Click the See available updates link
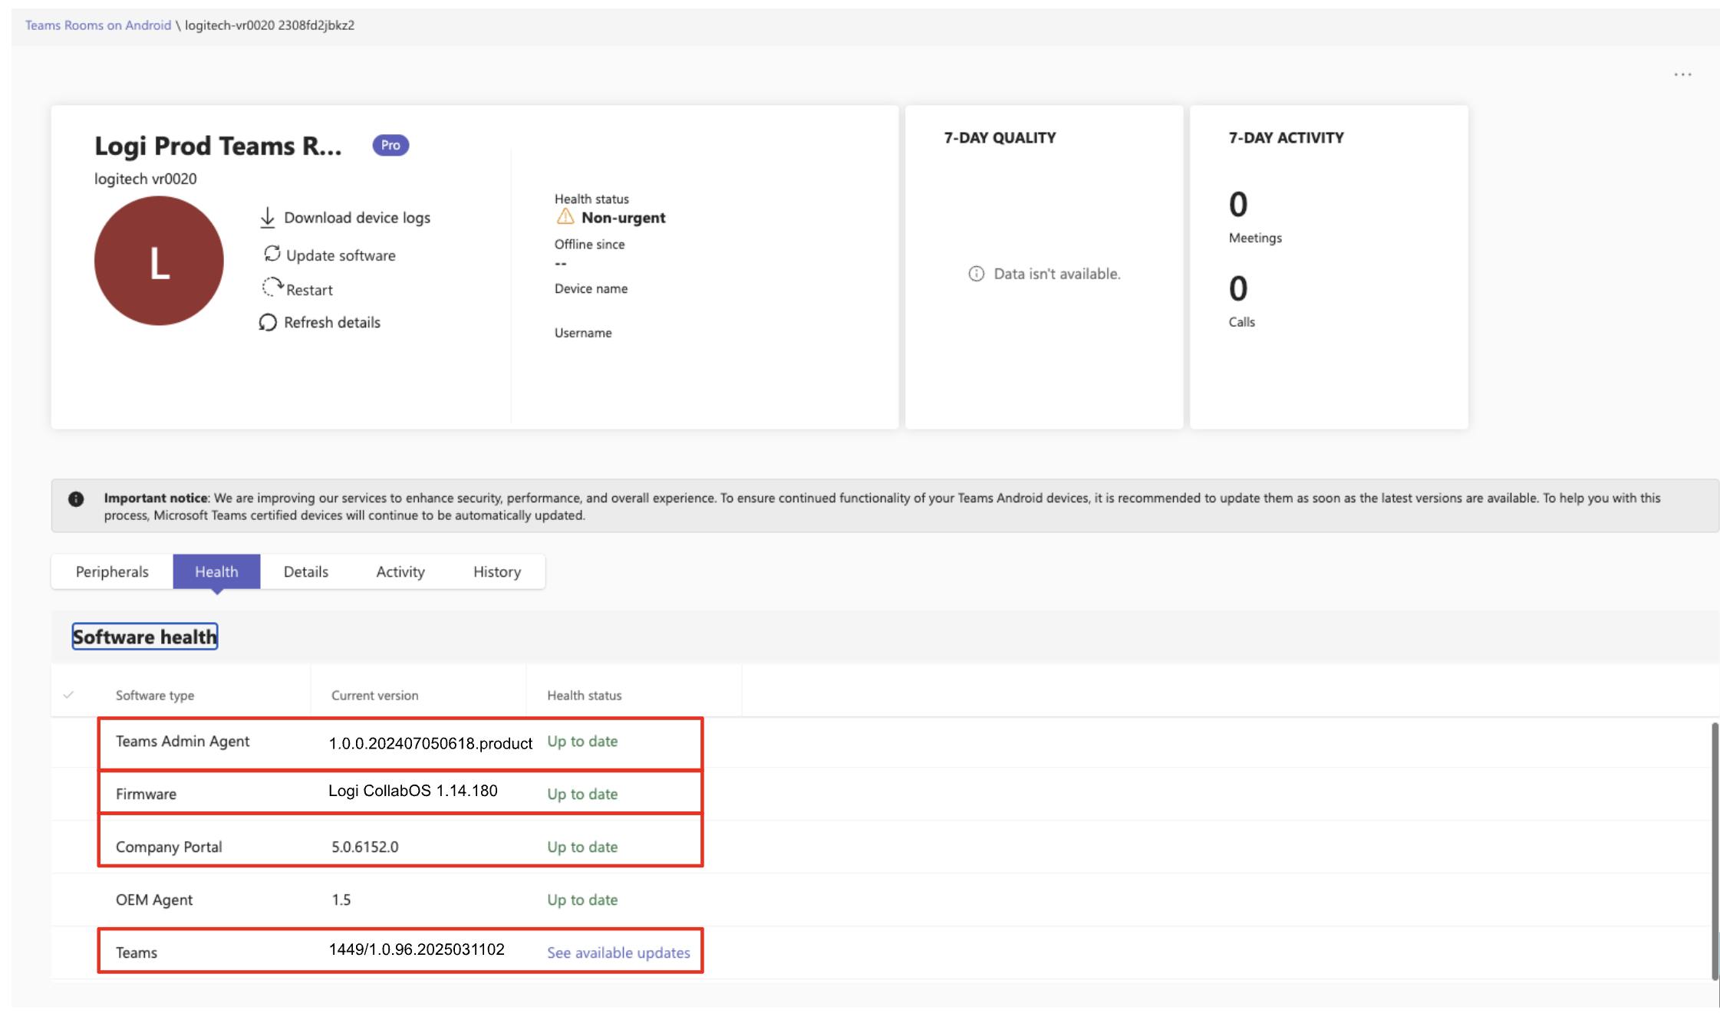This screenshot has height=1020, width=1720. (x=618, y=953)
